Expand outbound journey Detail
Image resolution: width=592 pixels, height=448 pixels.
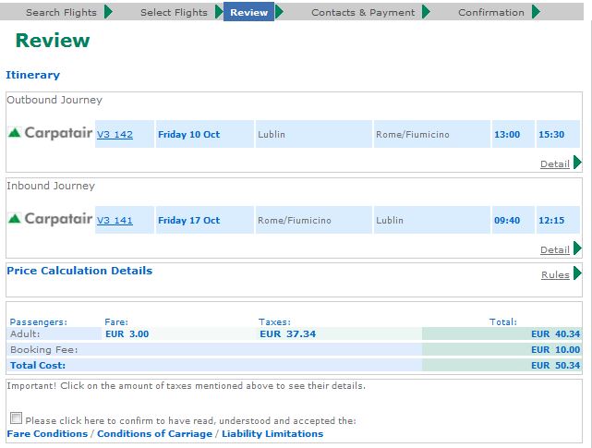(x=555, y=163)
